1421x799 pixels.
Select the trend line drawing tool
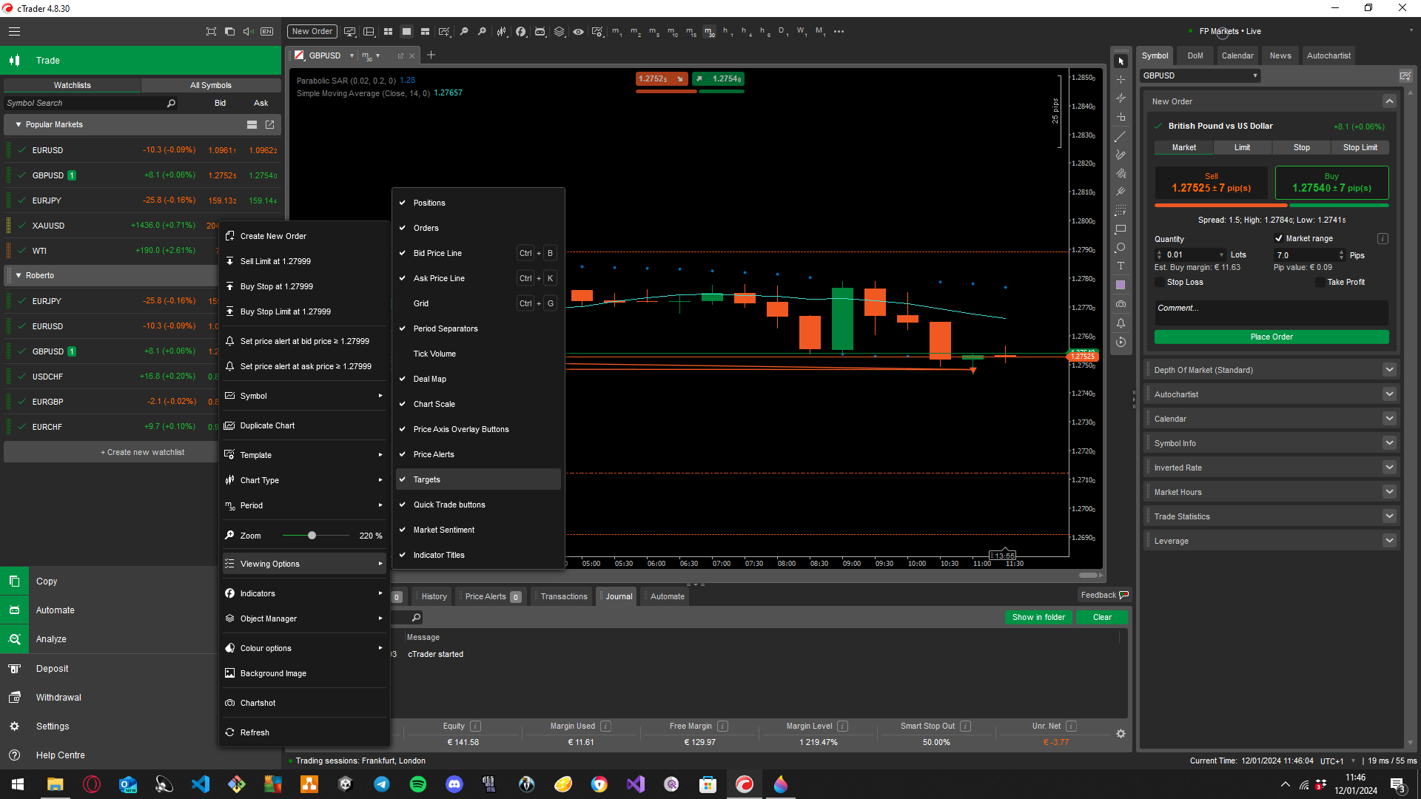[1121, 136]
